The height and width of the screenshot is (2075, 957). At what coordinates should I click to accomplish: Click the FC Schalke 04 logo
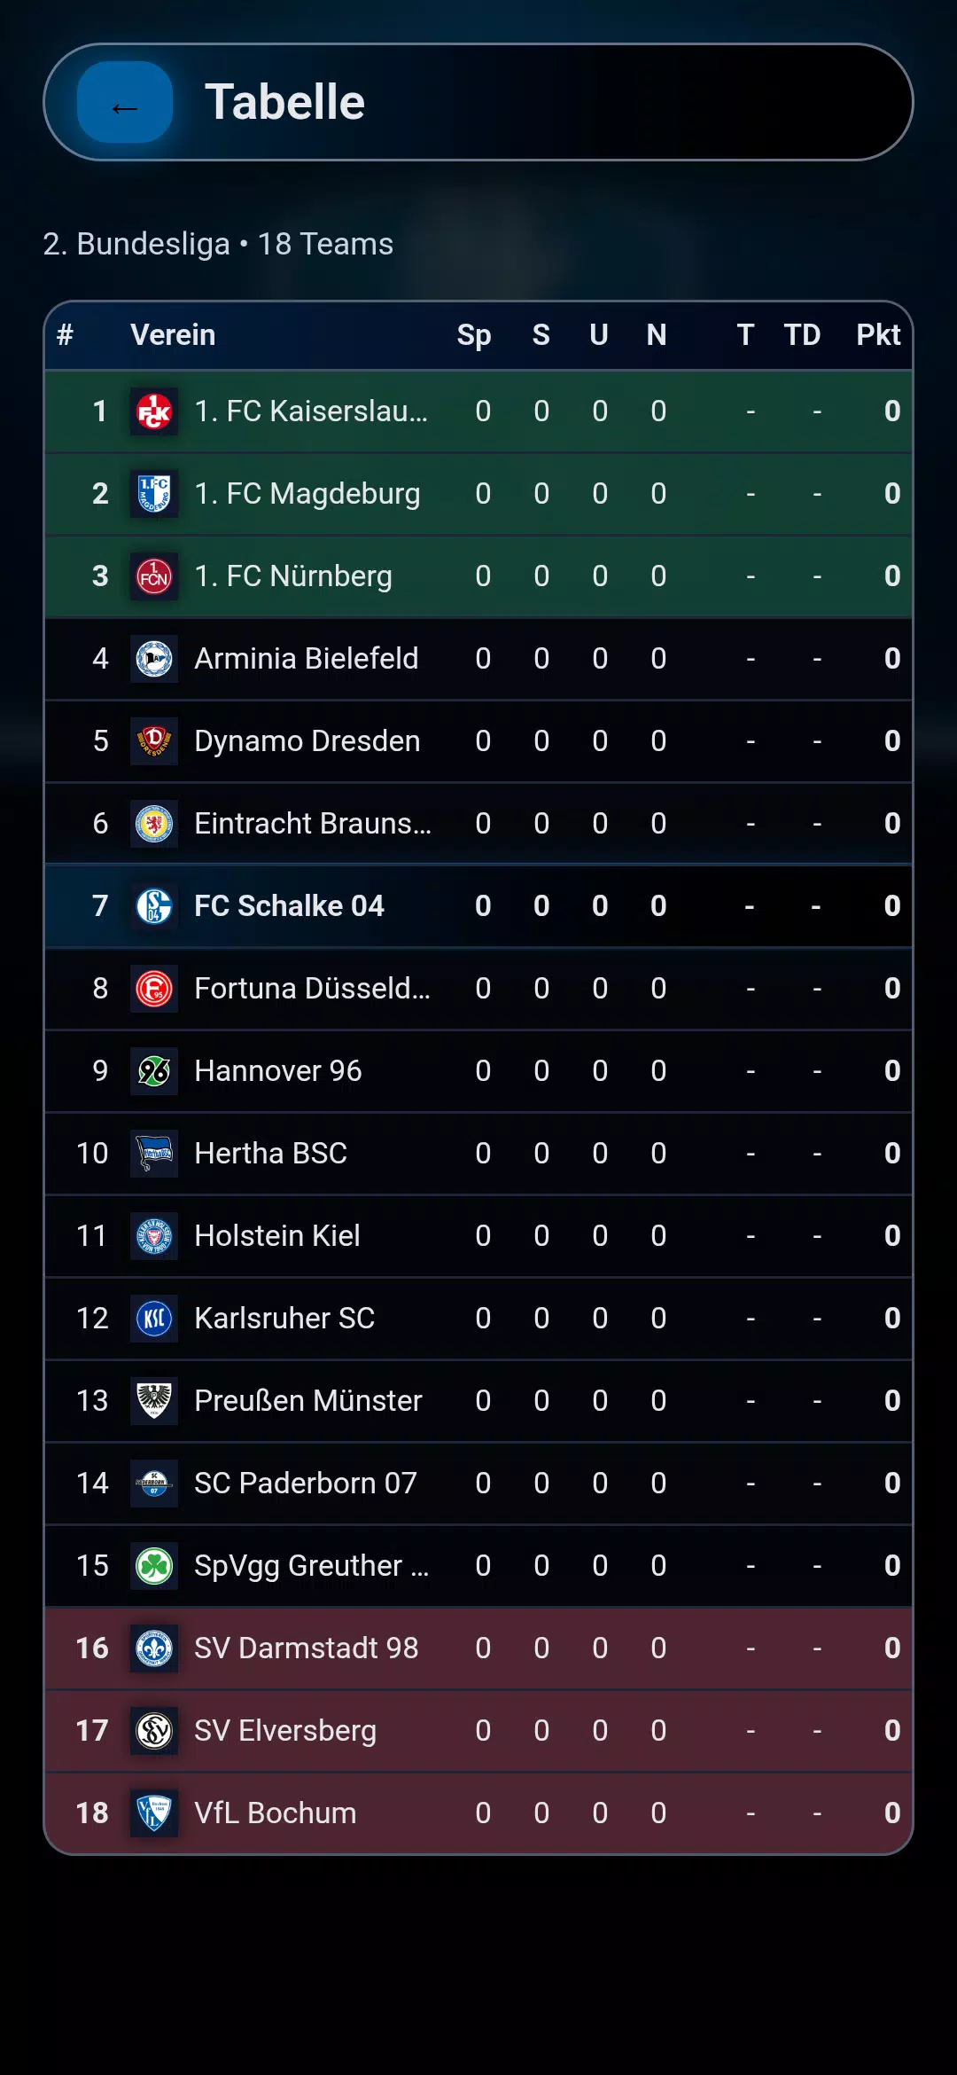click(154, 906)
